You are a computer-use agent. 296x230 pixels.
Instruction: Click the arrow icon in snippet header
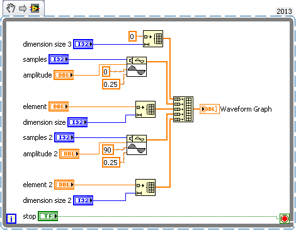(x=23, y=8)
